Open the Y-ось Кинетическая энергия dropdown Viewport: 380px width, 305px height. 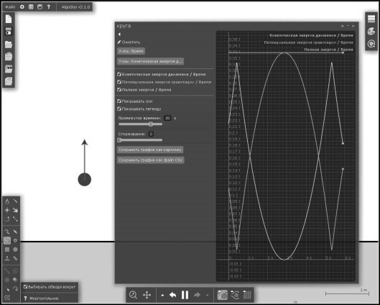[150, 61]
